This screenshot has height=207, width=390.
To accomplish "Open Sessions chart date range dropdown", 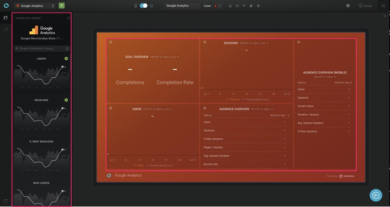I will coord(254,43).
